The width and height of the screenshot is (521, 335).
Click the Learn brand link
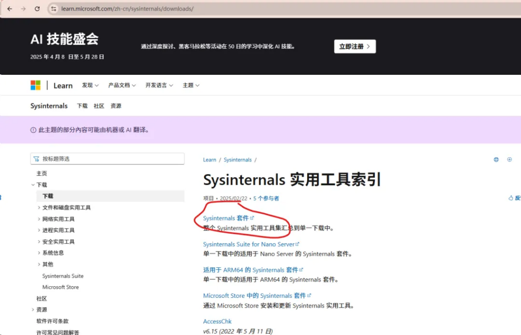[x=63, y=86]
